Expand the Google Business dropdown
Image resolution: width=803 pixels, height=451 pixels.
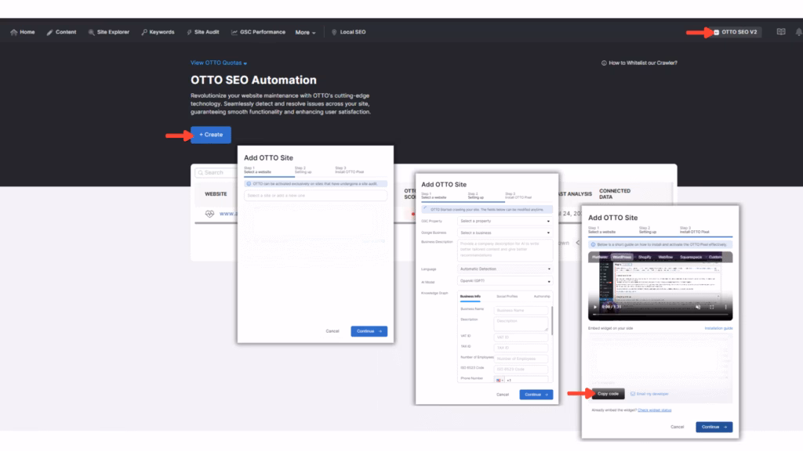click(x=505, y=233)
